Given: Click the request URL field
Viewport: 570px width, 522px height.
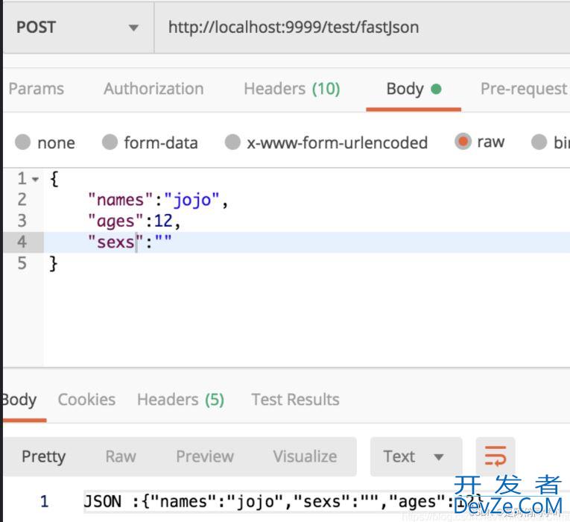Looking at the screenshot, I should pos(361,28).
